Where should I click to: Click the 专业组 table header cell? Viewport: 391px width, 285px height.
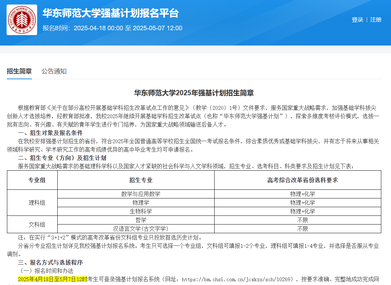point(32,180)
